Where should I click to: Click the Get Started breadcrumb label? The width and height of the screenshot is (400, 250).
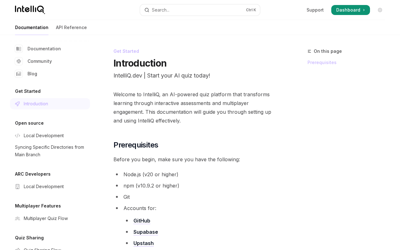point(126,51)
